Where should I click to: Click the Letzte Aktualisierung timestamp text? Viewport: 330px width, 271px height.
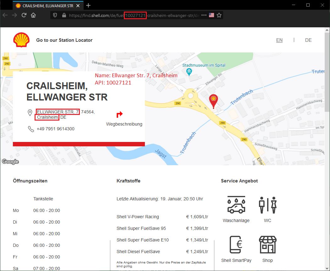pyautogui.click(x=160, y=199)
